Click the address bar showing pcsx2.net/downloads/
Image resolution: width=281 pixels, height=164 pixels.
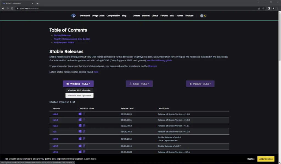coord(136,8)
